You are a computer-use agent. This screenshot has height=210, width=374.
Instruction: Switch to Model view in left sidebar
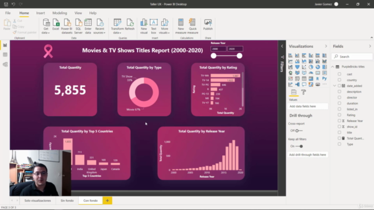pos(5,65)
